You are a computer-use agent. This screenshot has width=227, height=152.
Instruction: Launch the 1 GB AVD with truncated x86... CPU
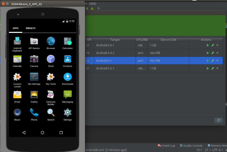208,68
